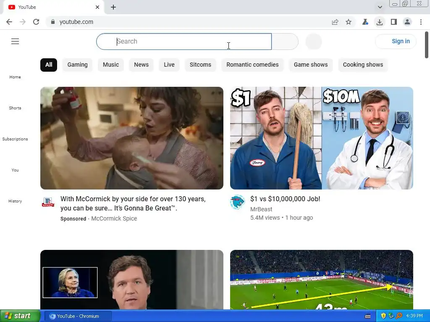Open the browser profile avatar icon

click(x=407, y=22)
